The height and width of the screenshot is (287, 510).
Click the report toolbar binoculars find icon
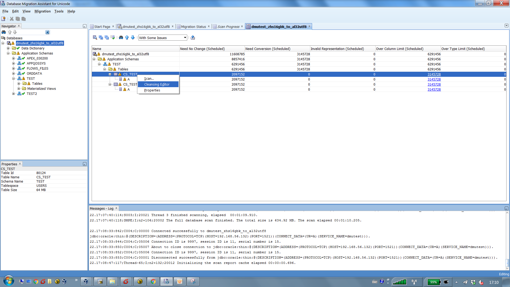pos(121,37)
